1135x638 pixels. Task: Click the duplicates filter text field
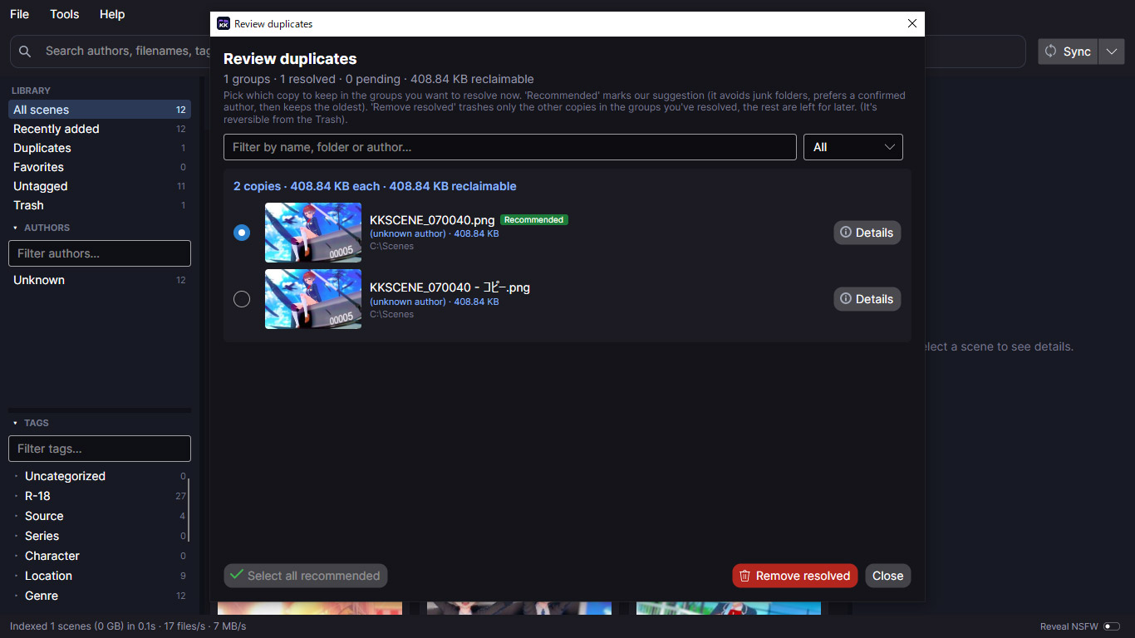point(510,147)
